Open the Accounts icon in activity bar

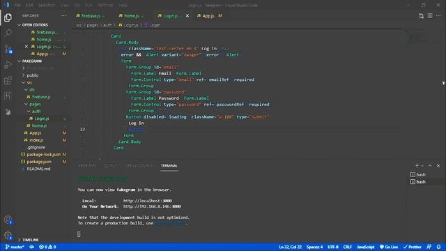pyautogui.click(x=8, y=220)
